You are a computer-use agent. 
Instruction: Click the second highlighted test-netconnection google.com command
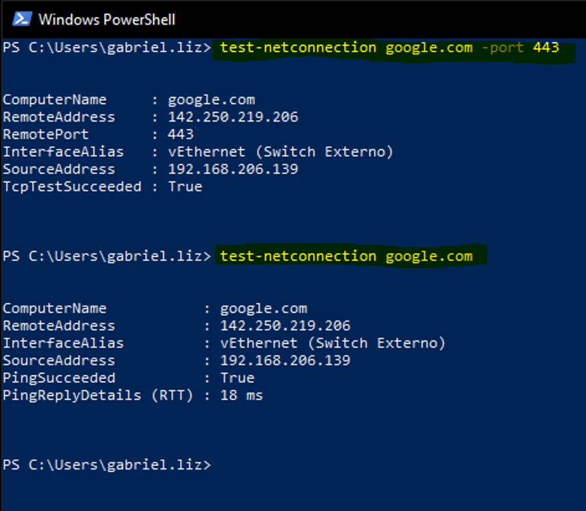point(346,256)
